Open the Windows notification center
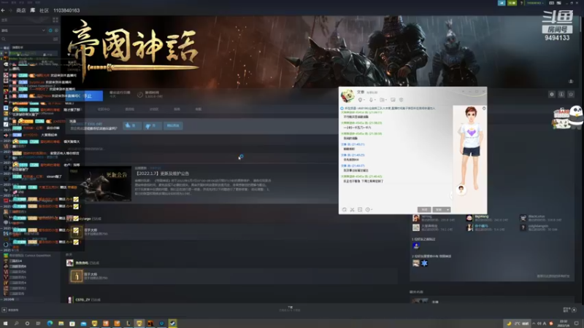The width and height of the screenshot is (584, 328). (576, 324)
